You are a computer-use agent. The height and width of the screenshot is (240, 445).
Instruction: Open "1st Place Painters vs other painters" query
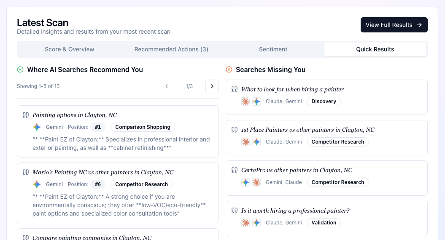click(x=308, y=130)
